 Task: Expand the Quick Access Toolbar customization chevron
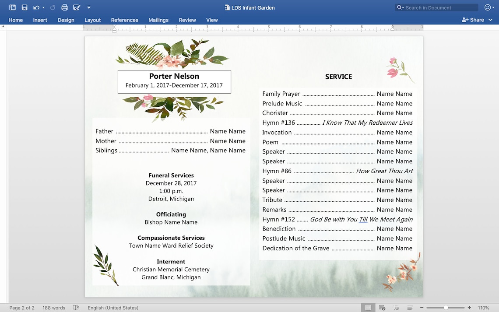[x=89, y=7]
